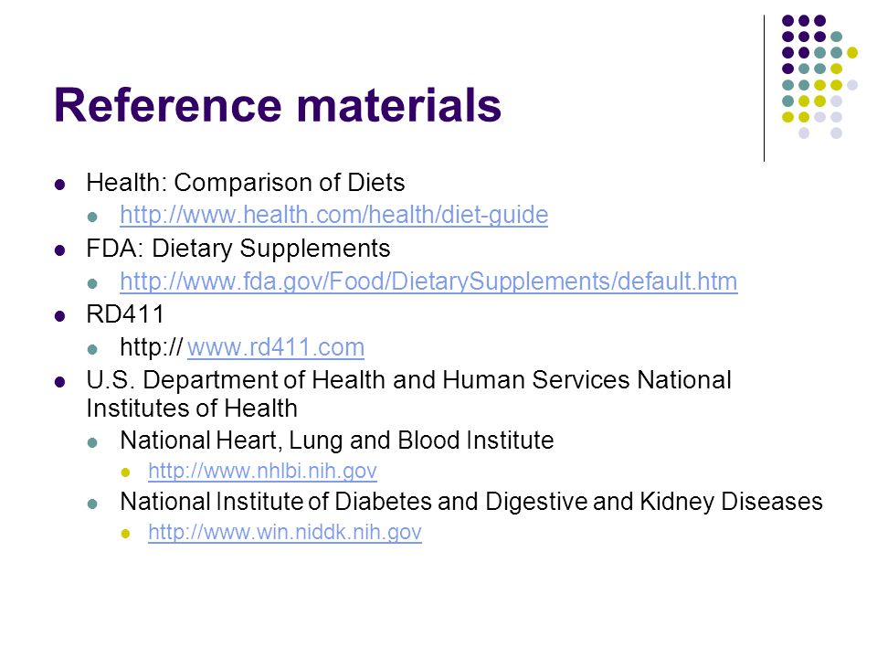Click the RD411 bullet text
This screenshot has width=877, height=658.
(125, 314)
